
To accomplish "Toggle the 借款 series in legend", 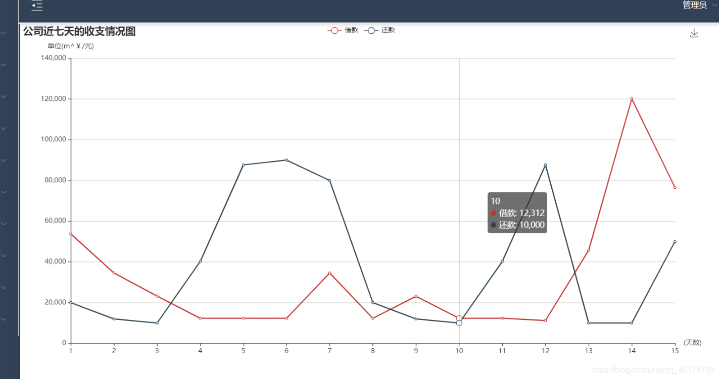I will [x=343, y=30].
